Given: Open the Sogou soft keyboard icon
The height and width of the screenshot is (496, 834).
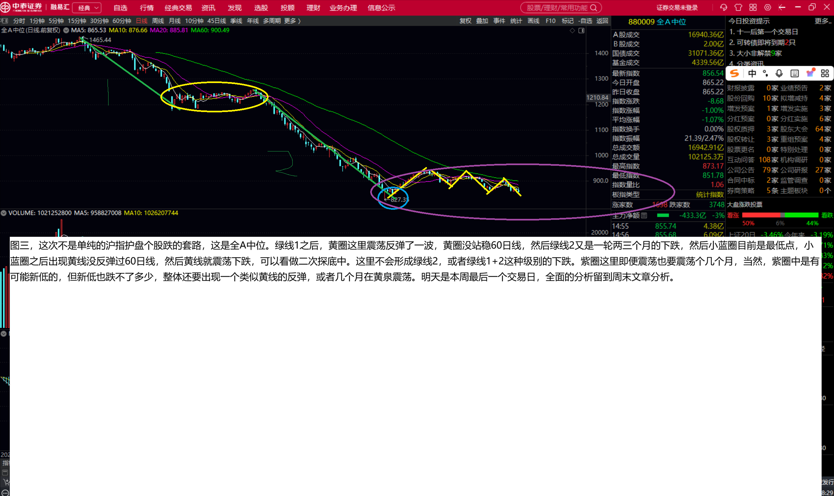Looking at the screenshot, I should 795,74.
